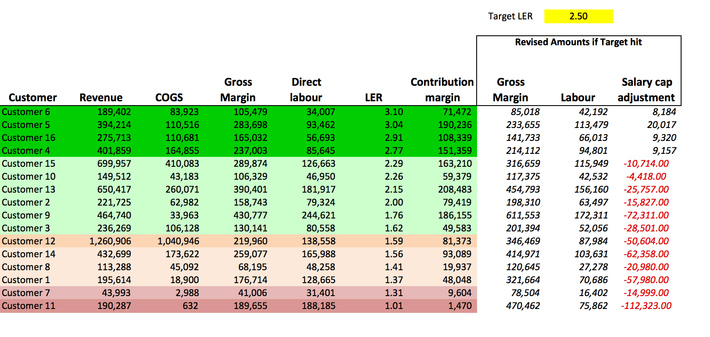Select the Customer 6 row label

26,112
